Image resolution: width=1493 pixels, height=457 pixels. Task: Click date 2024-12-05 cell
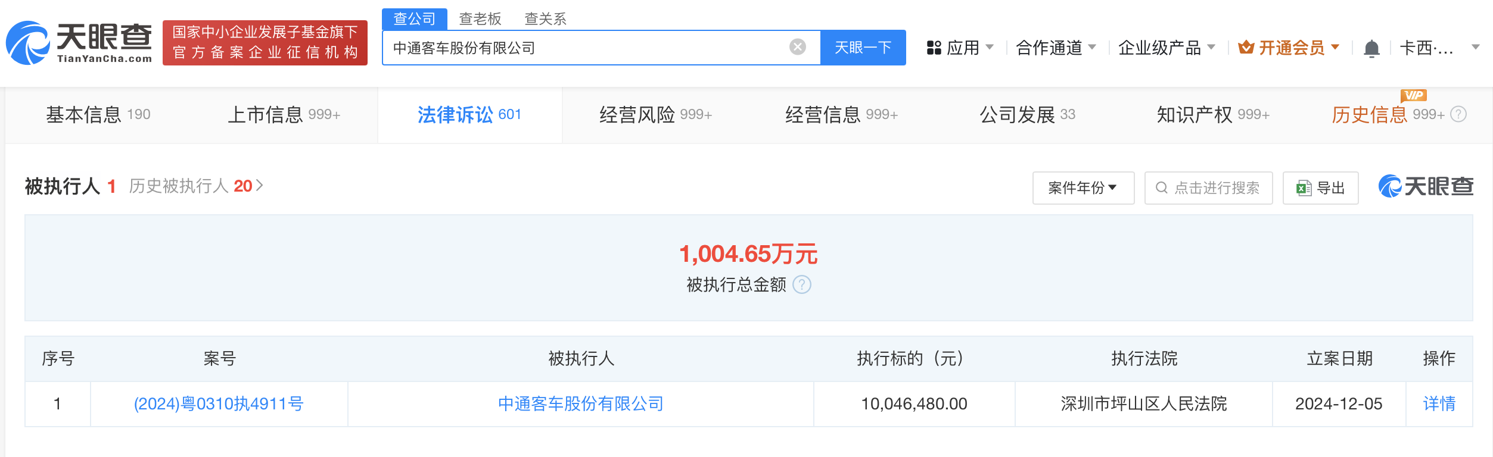pyautogui.click(x=1339, y=404)
